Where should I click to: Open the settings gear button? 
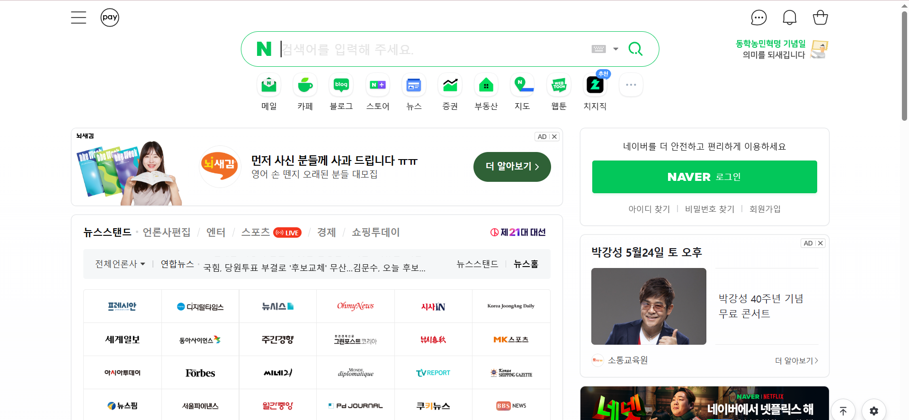pyautogui.click(x=874, y=411)
